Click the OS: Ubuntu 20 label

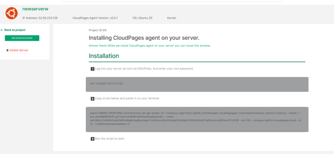[x=142, y=18]
